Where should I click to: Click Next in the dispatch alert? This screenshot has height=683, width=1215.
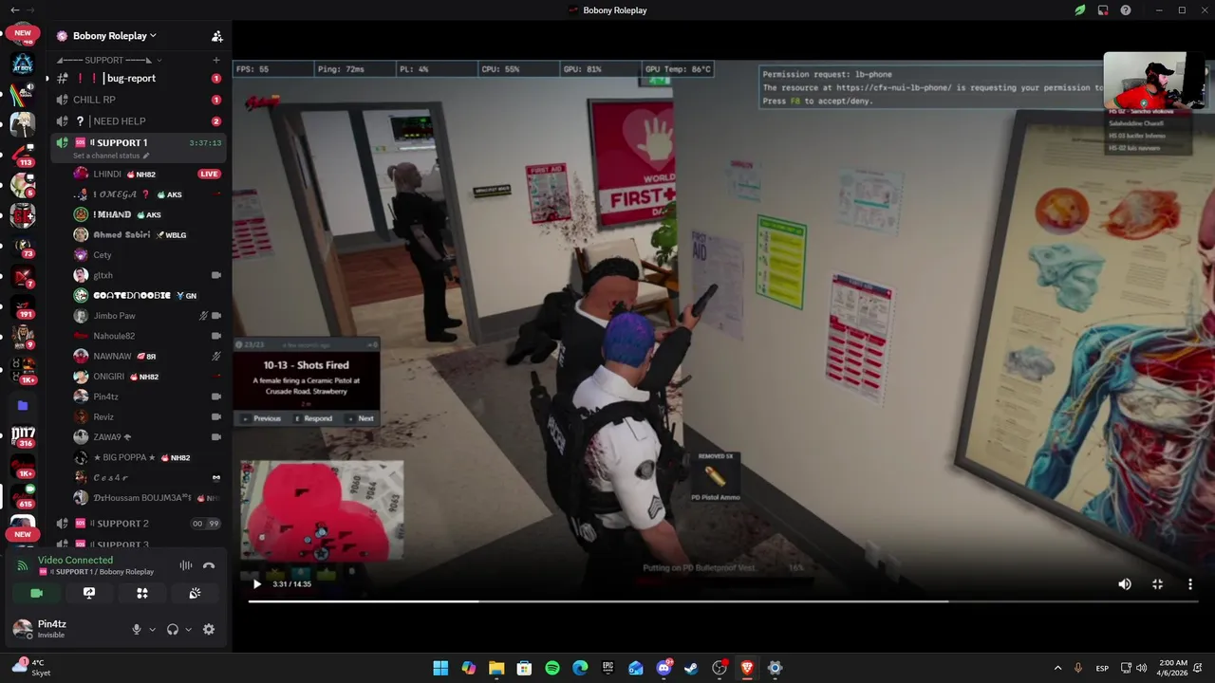pos(362,418)
